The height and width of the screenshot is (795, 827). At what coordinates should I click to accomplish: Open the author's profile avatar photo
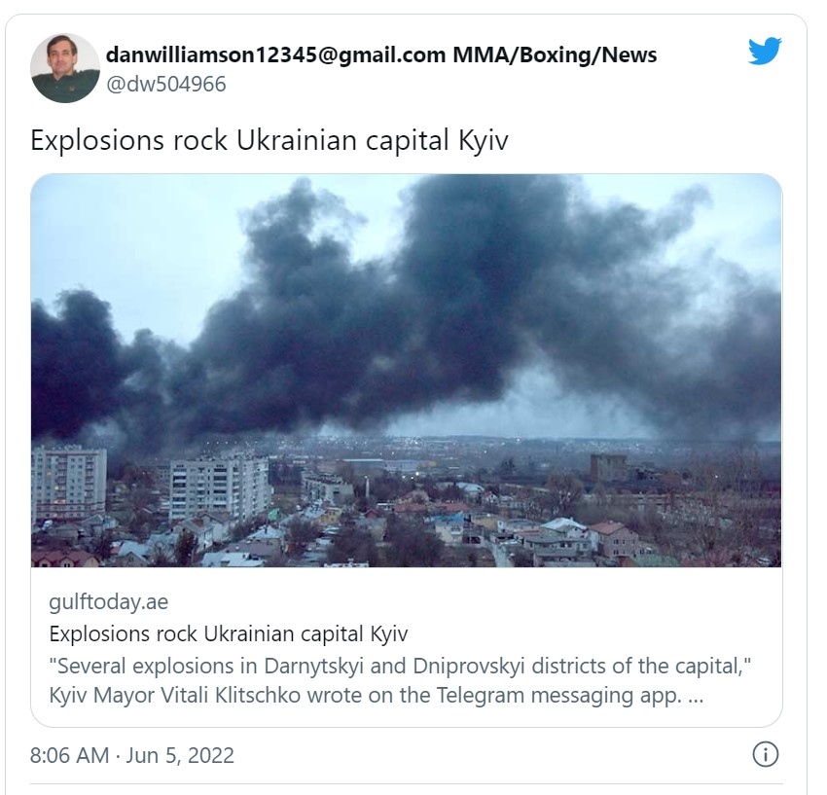point(65,68)
